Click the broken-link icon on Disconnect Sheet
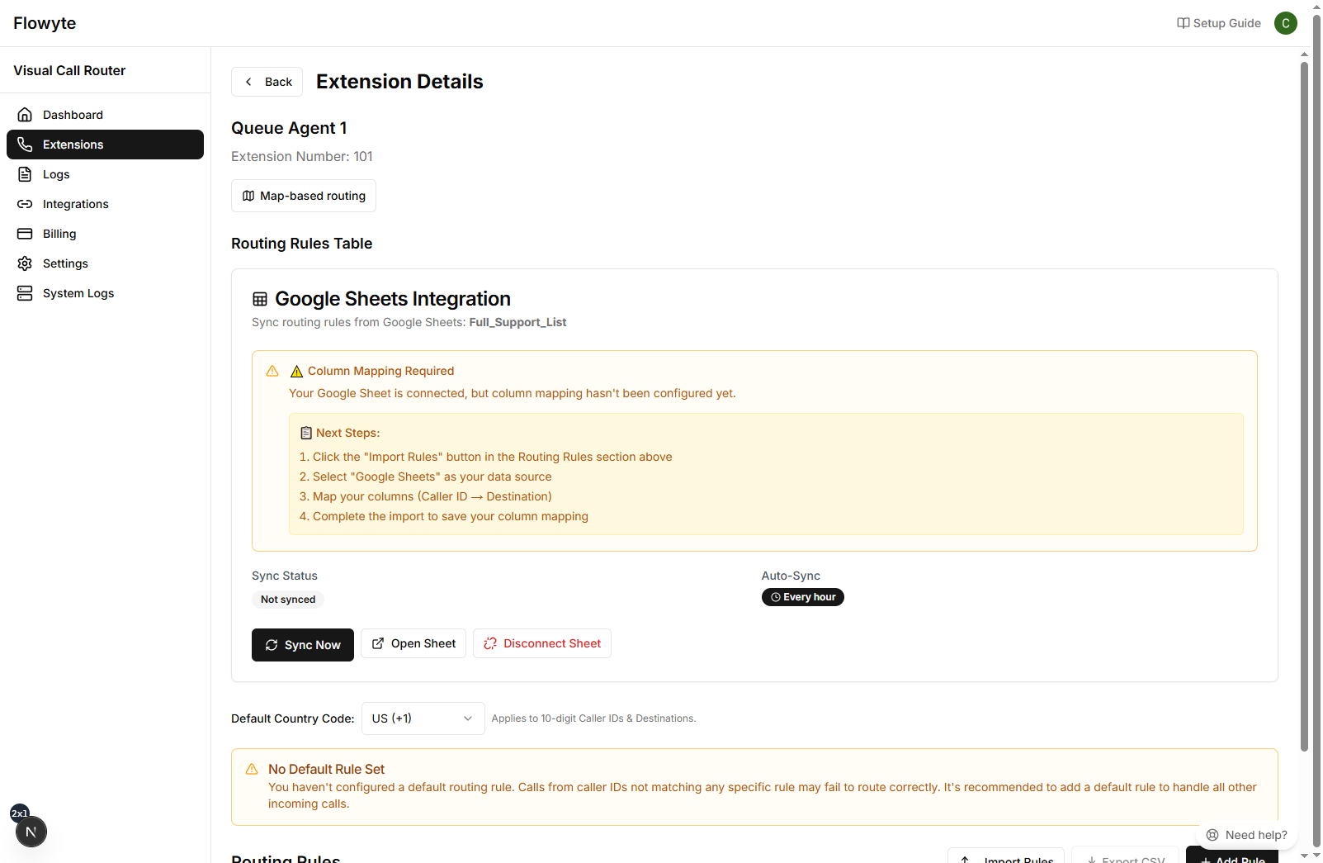Screen dimensions: 1323x863 click(491, 643)
